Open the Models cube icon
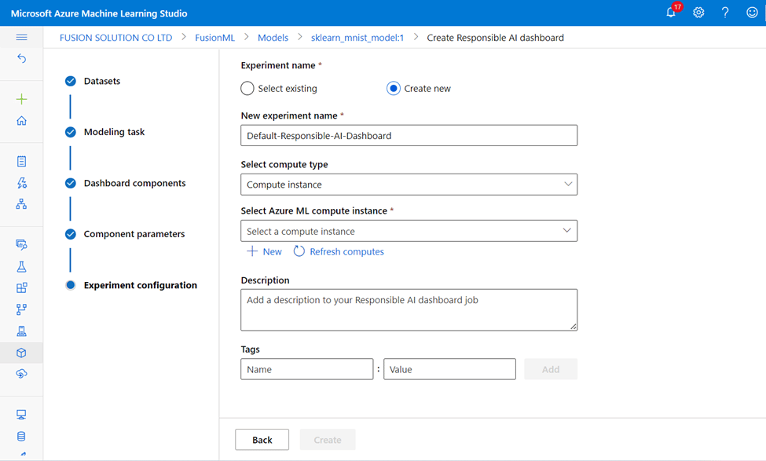Screen dimensions: 766x461 [x=21, y=353]
